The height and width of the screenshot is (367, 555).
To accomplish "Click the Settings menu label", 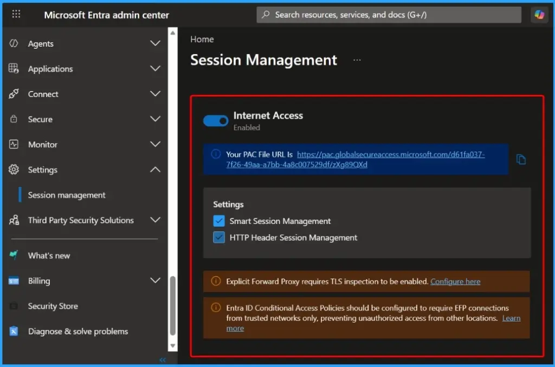I will 42,170.
